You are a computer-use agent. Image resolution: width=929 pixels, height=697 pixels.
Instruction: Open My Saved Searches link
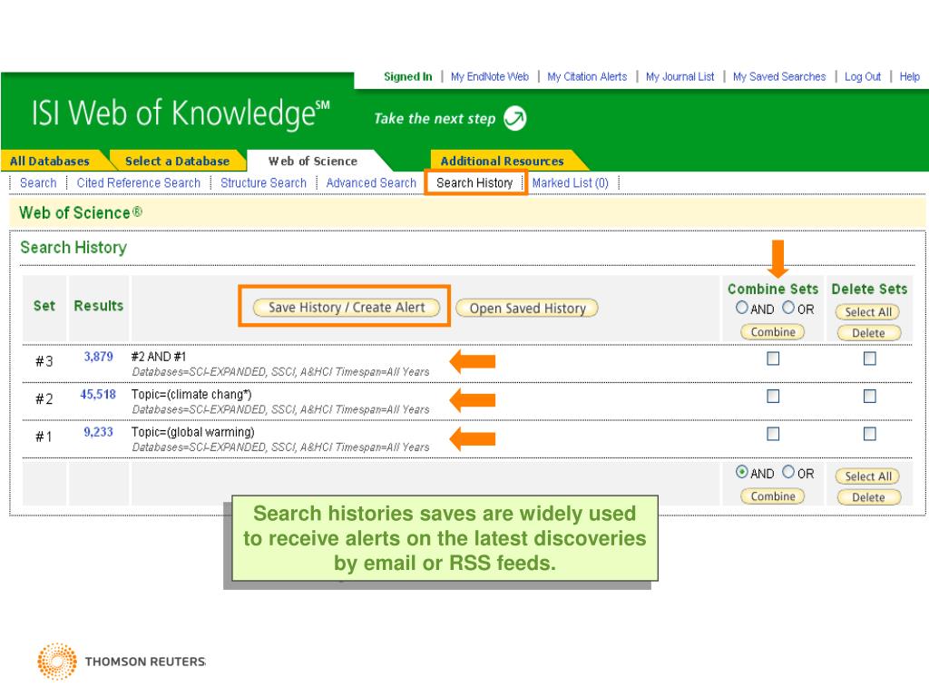(779, 76)
